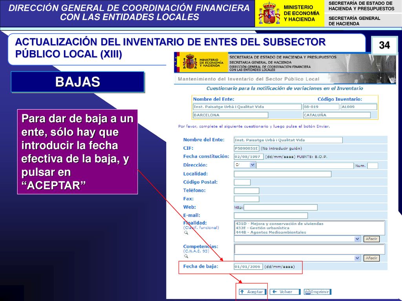
Task: Click the CATALUÑA region field
Action: pyautogui.click(x=336, y=115)
